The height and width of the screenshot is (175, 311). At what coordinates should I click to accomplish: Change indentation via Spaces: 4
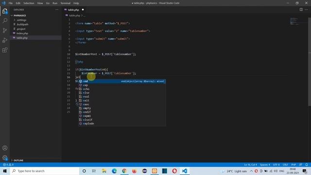pyautogui.click(x=265, y=165)
